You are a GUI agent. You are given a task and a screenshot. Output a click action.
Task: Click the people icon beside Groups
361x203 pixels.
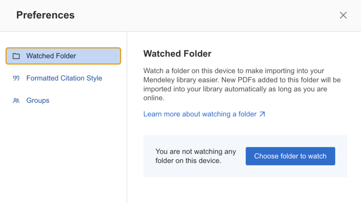[x=16, y=100]
